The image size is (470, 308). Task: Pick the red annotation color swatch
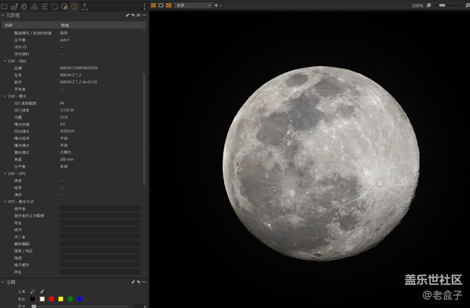[x=51, y=299]
